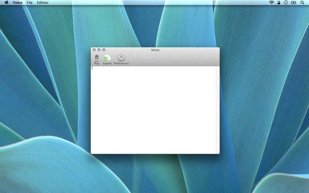Screen dimensions: 309x193
Task: Zoom the Voice window
Action: [104, 50]
